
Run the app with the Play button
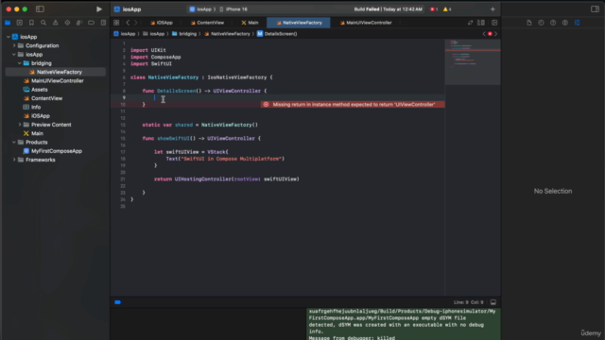[98, 9]
